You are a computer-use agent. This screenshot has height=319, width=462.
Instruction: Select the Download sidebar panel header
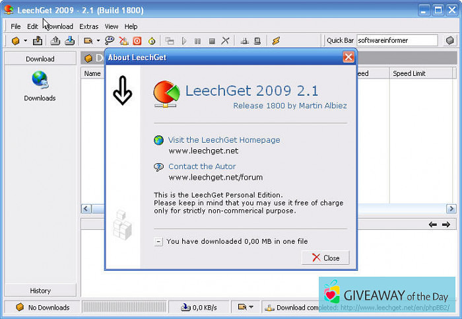coord(40,59)
